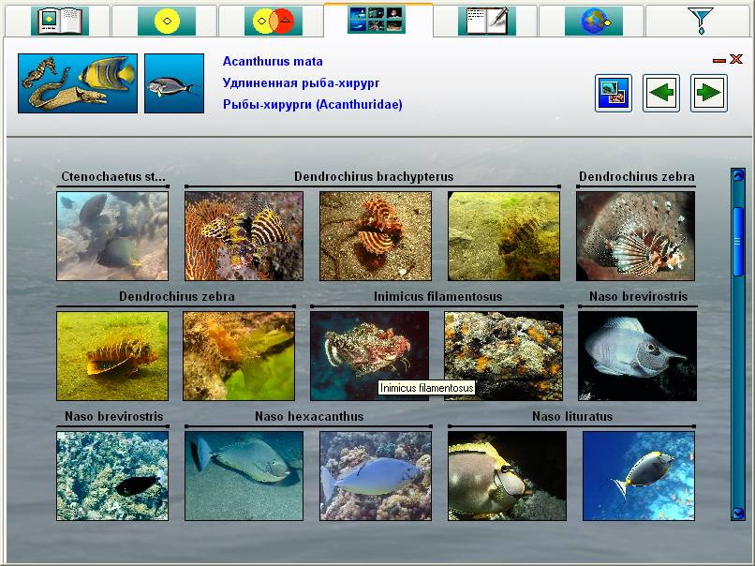Open the notebook with pen tab
Image resolution: width=755 pixels, height=566 pixels.
tap(487, 21)
